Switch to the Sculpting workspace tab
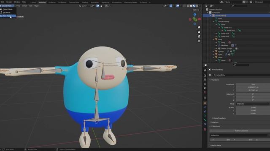The width and height of the screenshot is (270, 151). click(x=52, y=3)
